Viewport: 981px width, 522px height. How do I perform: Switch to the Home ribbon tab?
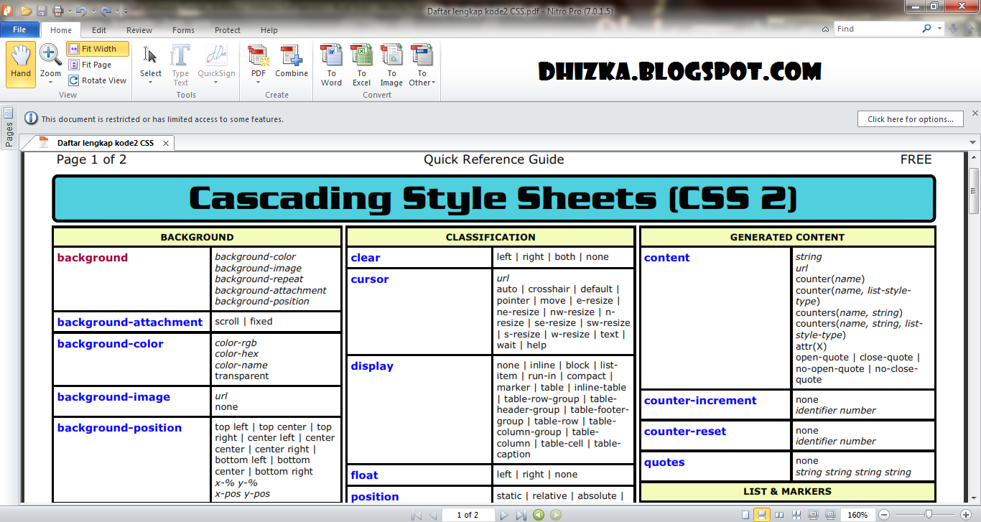click(x=61, y=30)
